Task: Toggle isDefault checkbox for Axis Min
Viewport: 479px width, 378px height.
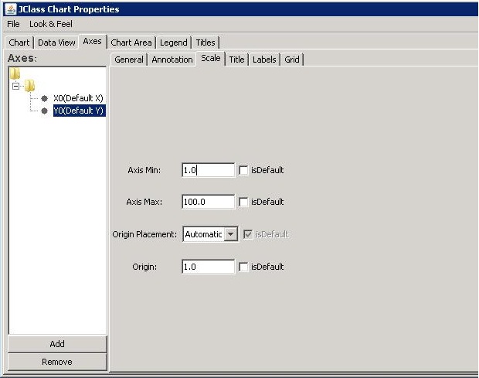Action: click(x=243, y=170)
